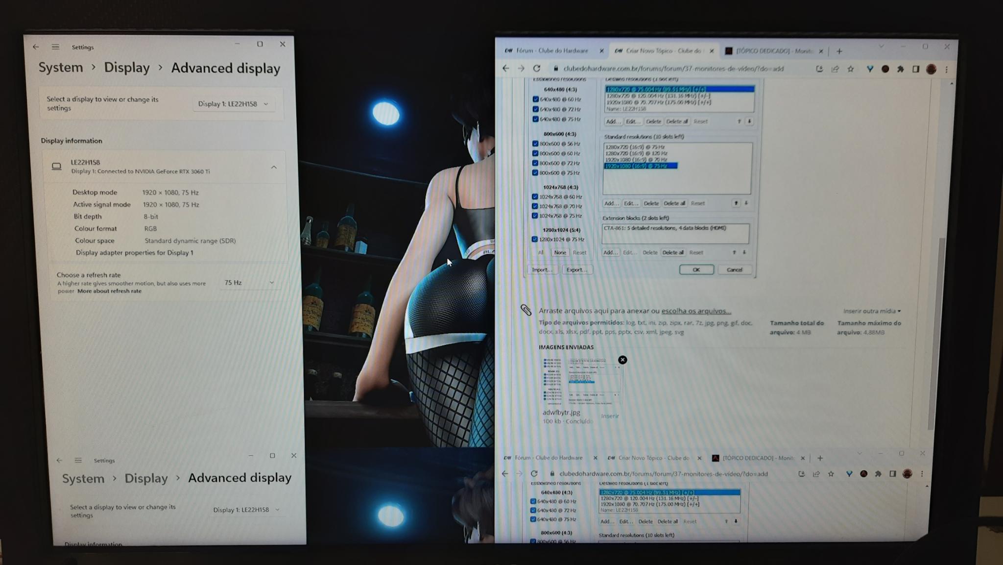Click the Cancel button in the CRU dialog
The height and width of the screenshot is (565, 1003).
(734, 270)
